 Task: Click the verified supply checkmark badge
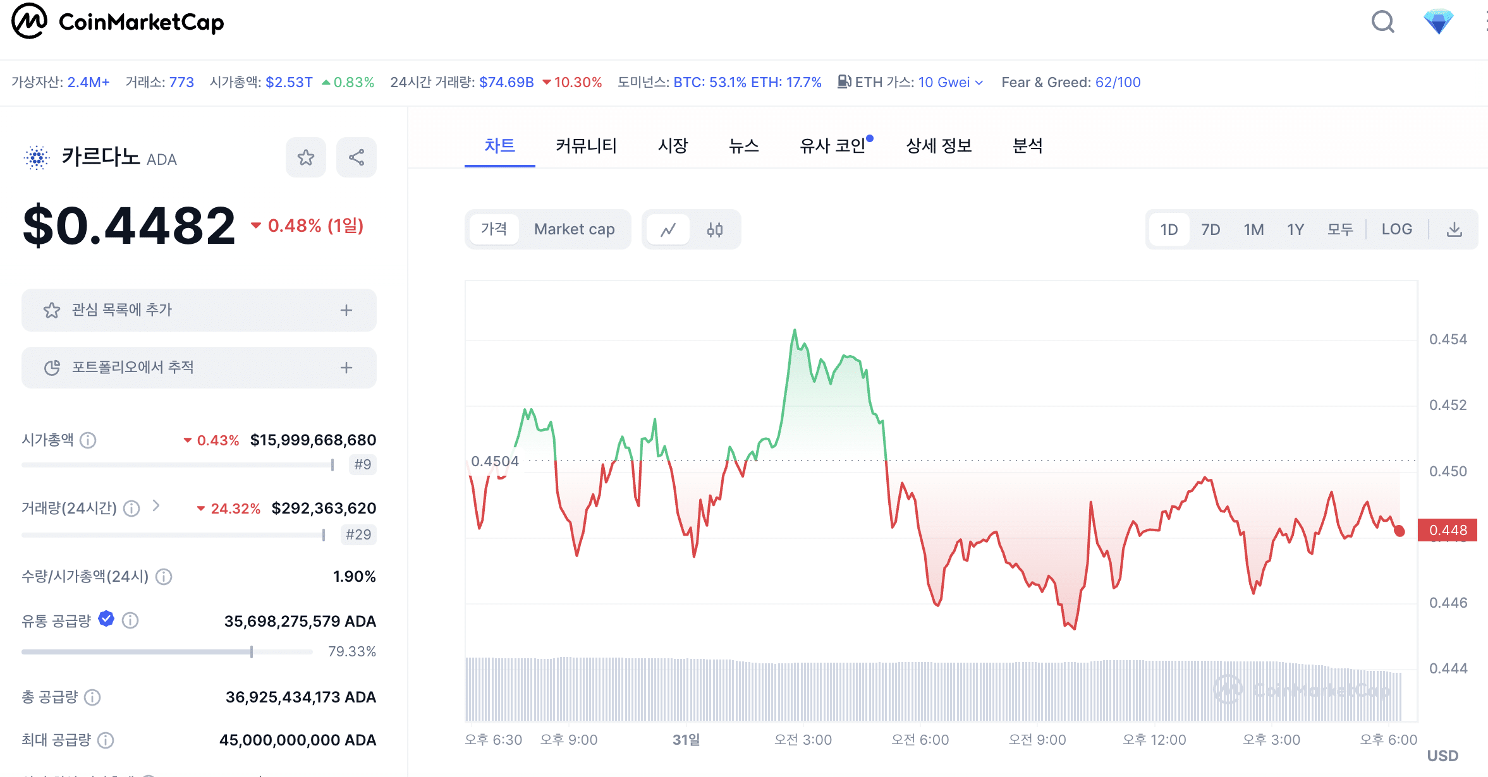click(x=106, y=619)
